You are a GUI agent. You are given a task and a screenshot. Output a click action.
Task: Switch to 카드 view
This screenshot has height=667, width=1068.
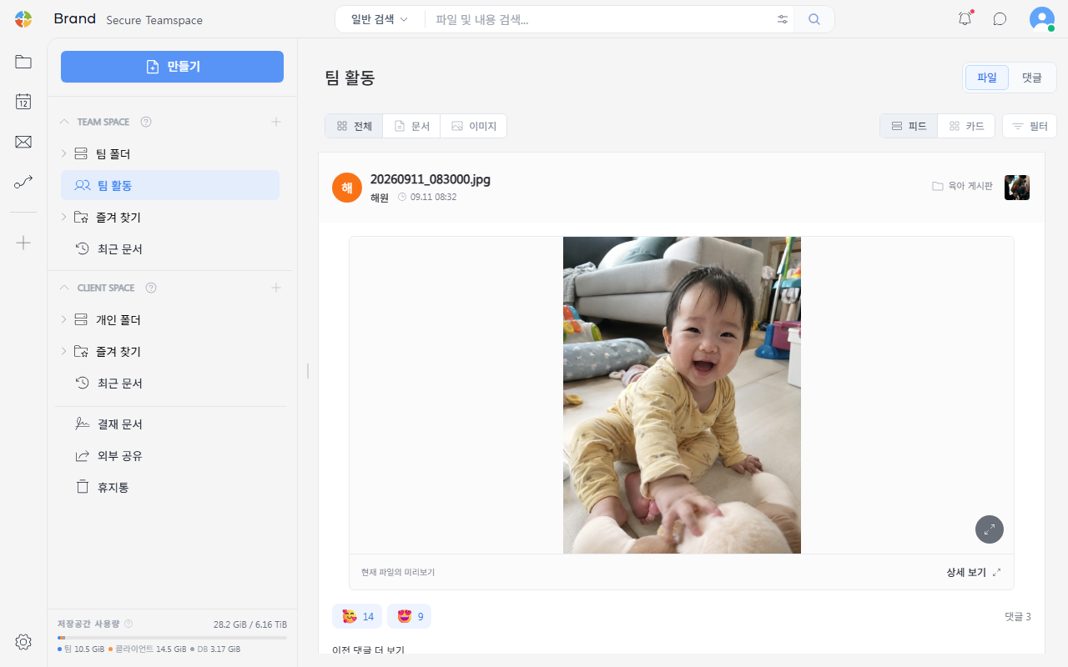(966, 126)
